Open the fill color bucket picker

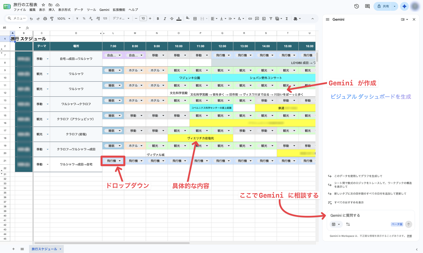click(187, 18)
